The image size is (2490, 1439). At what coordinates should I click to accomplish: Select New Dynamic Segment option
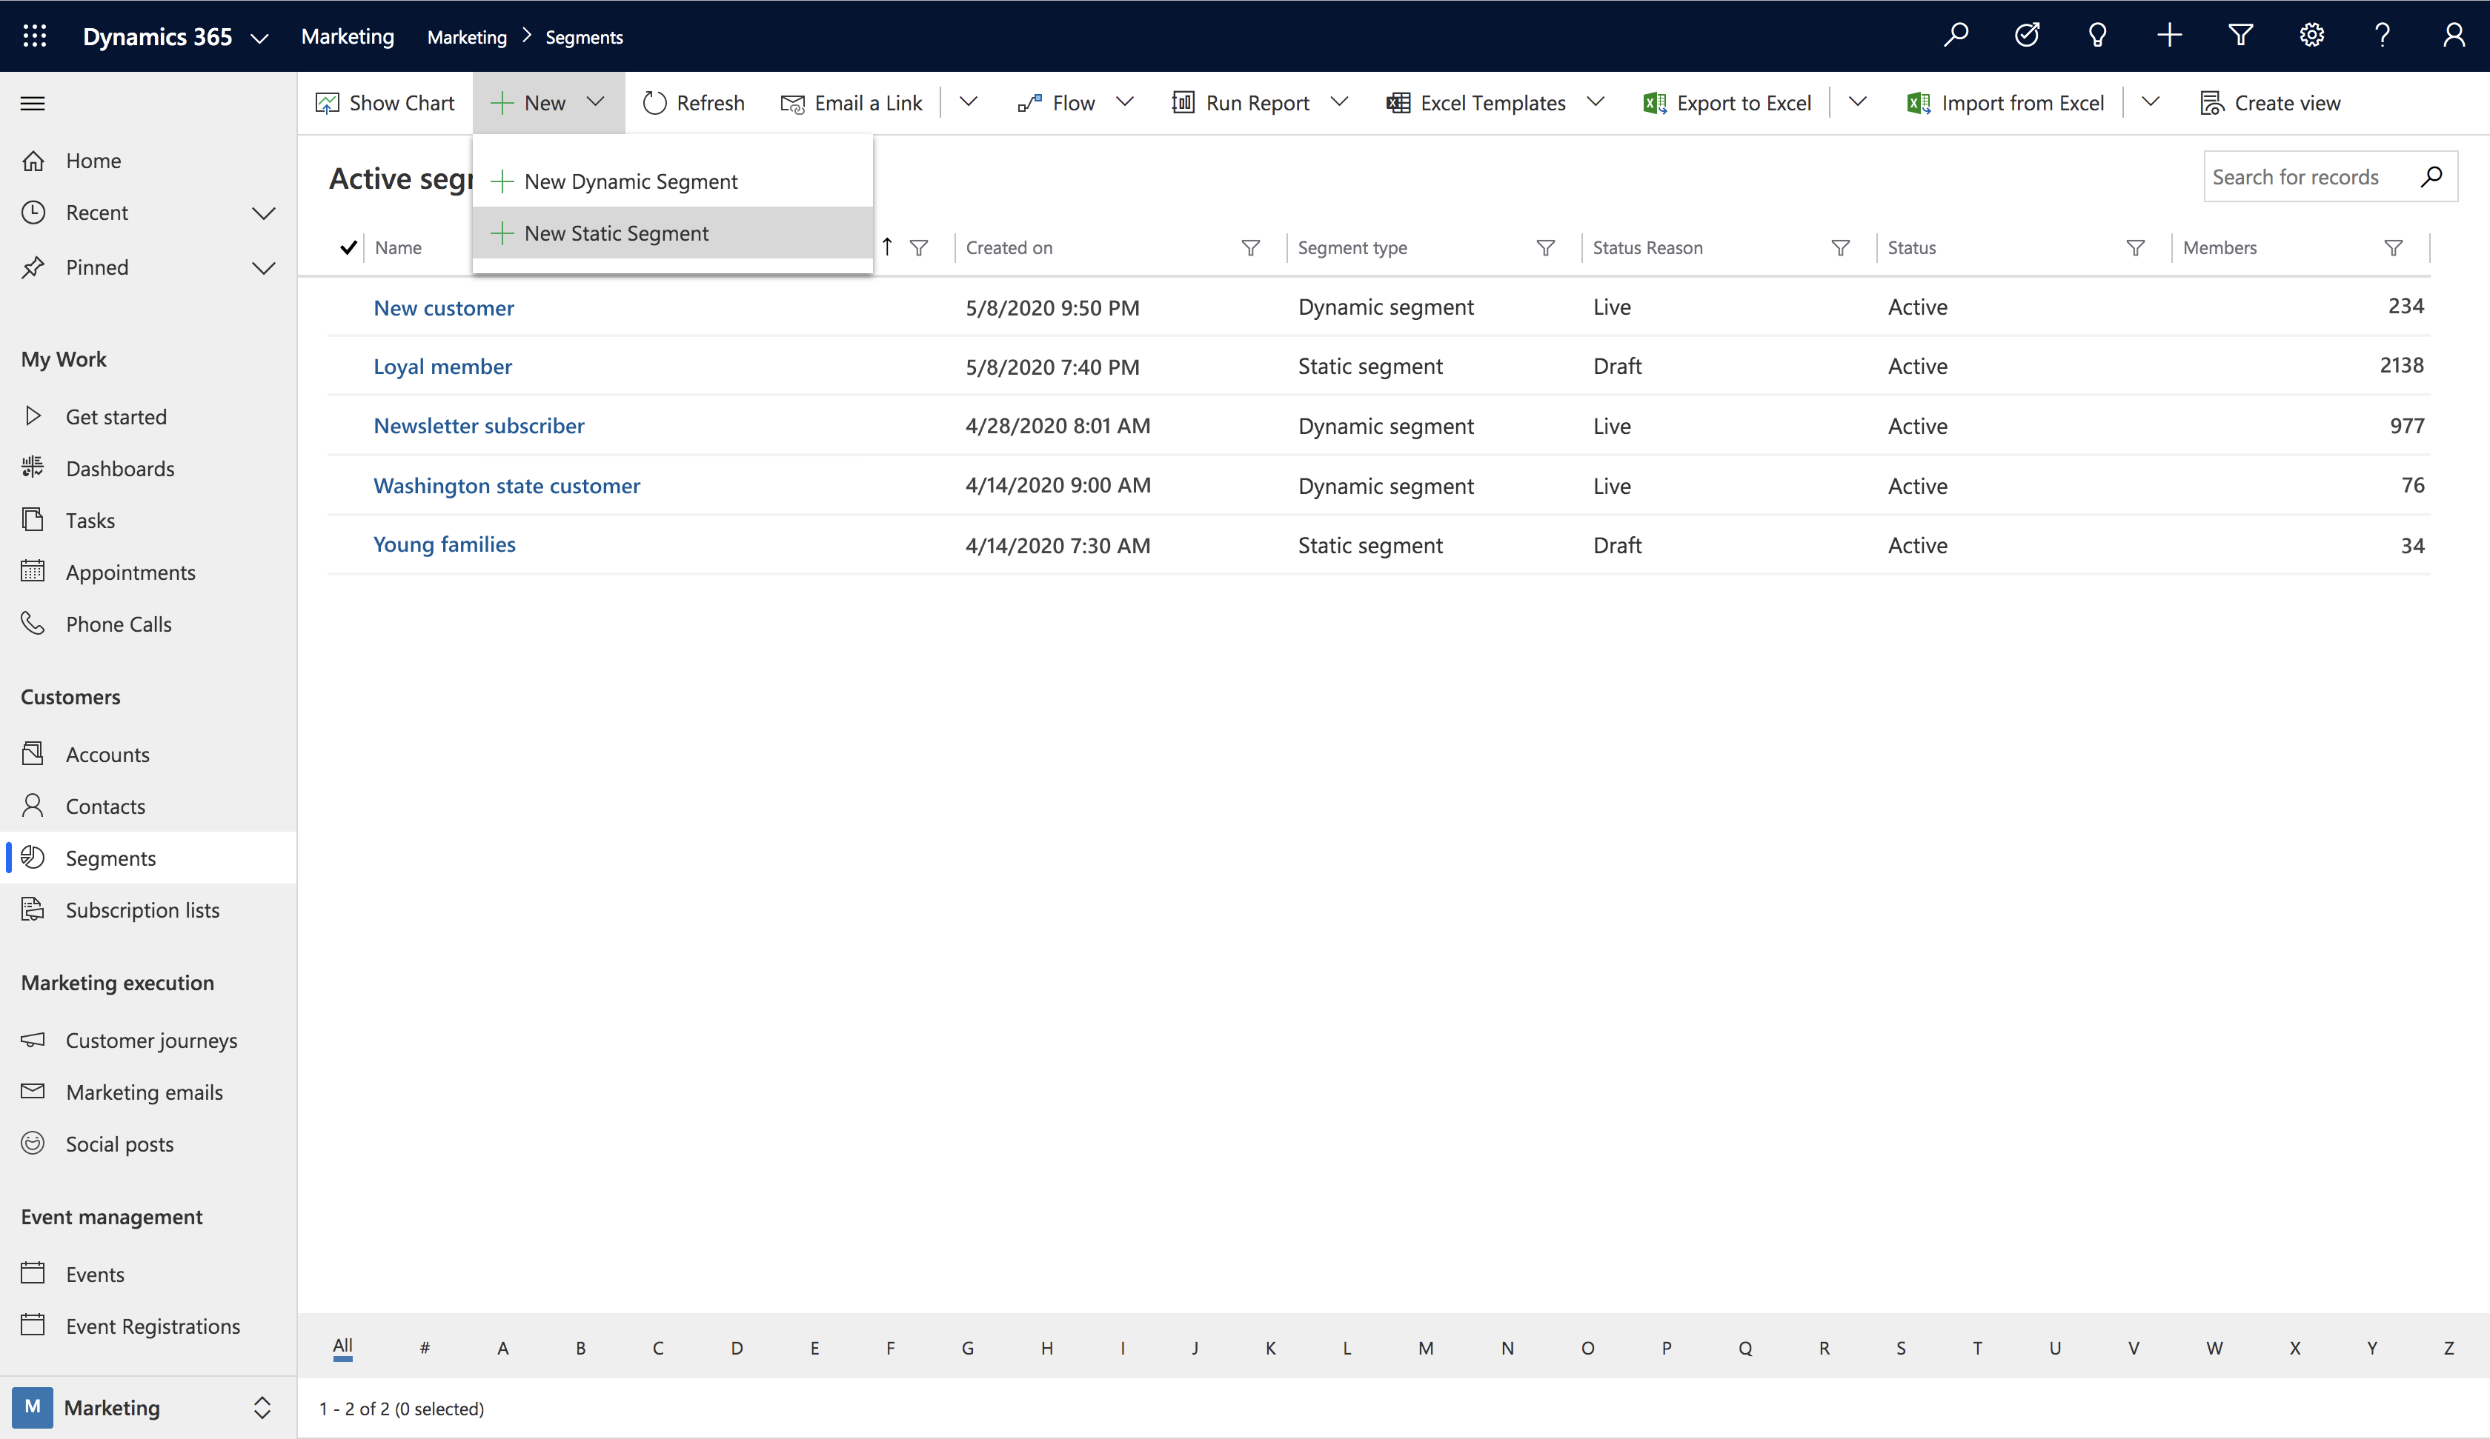pyautogui.click(x=631, y=180)
